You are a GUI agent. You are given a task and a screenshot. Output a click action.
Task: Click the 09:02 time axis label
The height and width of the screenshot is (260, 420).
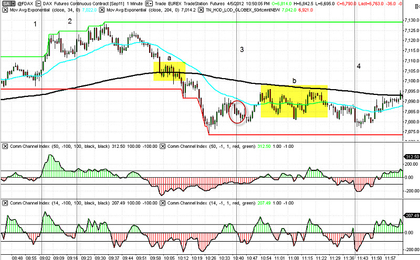click(45, 258)
